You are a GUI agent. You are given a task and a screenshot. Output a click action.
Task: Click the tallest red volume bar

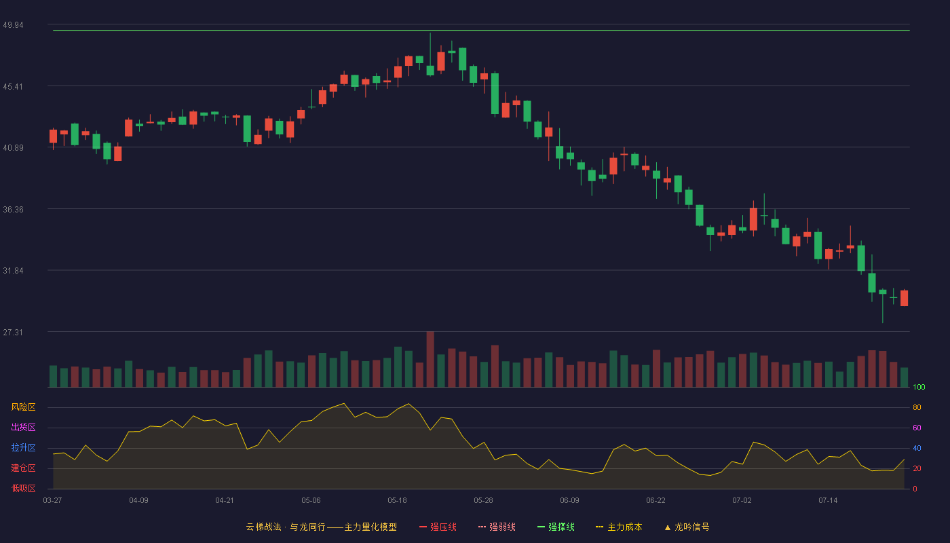click(x=430, y=359)
